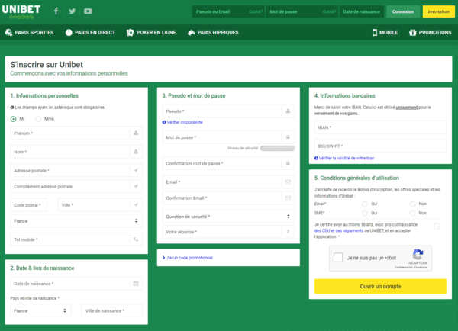This screenshot has height=331, width=458.
Task: Click the reCAPTCHA logo
Action: point(418,254)
